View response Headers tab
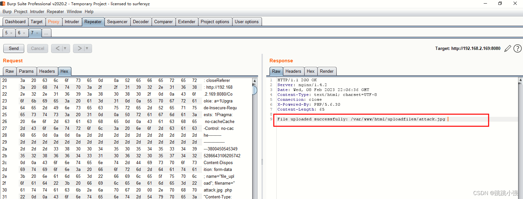 point(293,71)
